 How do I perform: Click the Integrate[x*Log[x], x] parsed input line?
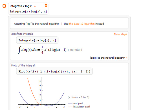pyautogui.click(x=28, y=12)
